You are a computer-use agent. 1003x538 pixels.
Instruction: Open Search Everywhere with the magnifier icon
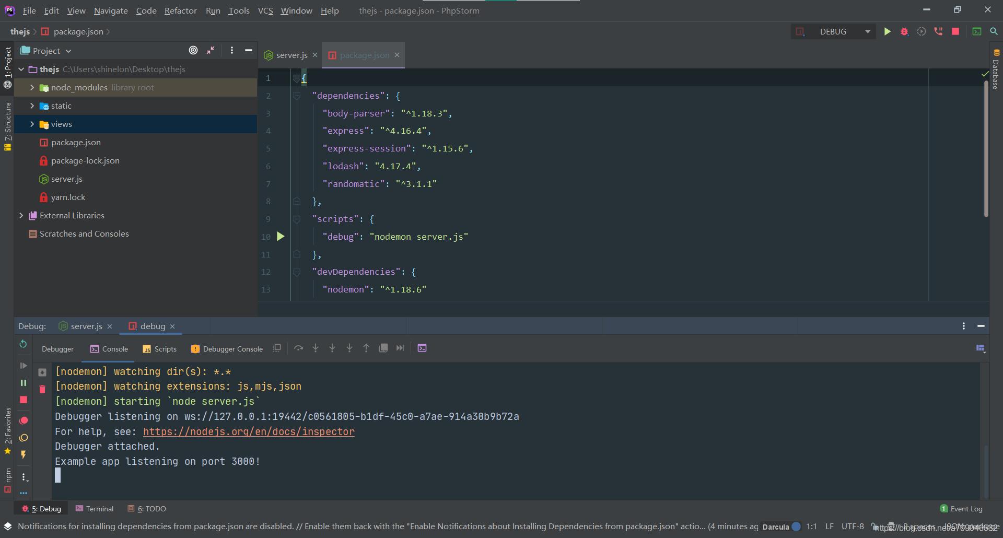tap(994, 32)
